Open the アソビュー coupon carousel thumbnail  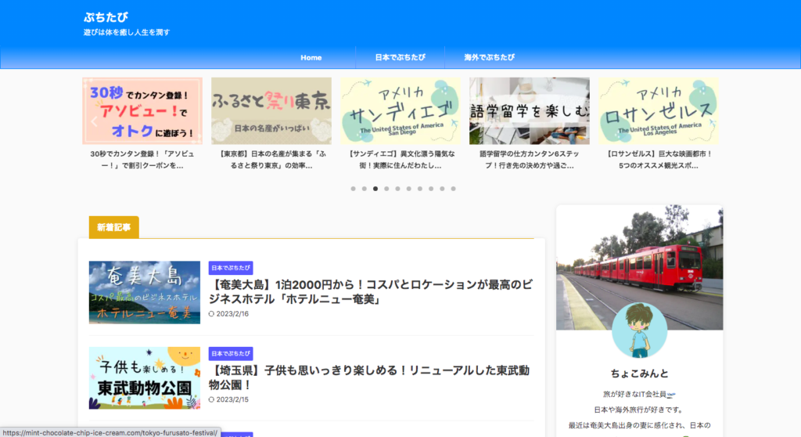tap(142, 111)
